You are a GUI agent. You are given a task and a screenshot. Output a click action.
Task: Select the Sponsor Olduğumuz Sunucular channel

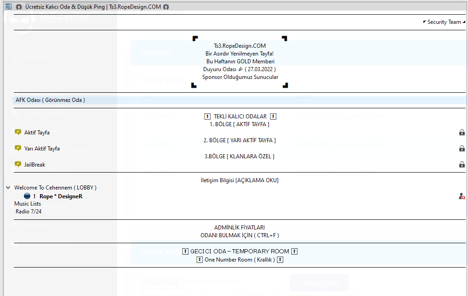point(240,77)
